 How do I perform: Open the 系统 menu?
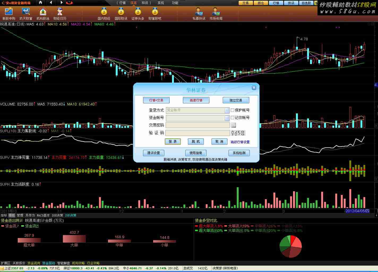coord(161,3)
